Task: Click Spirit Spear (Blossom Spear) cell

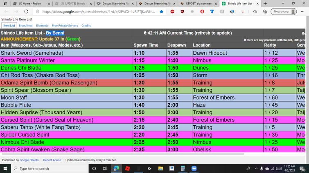Action: (x=66, y=90)
